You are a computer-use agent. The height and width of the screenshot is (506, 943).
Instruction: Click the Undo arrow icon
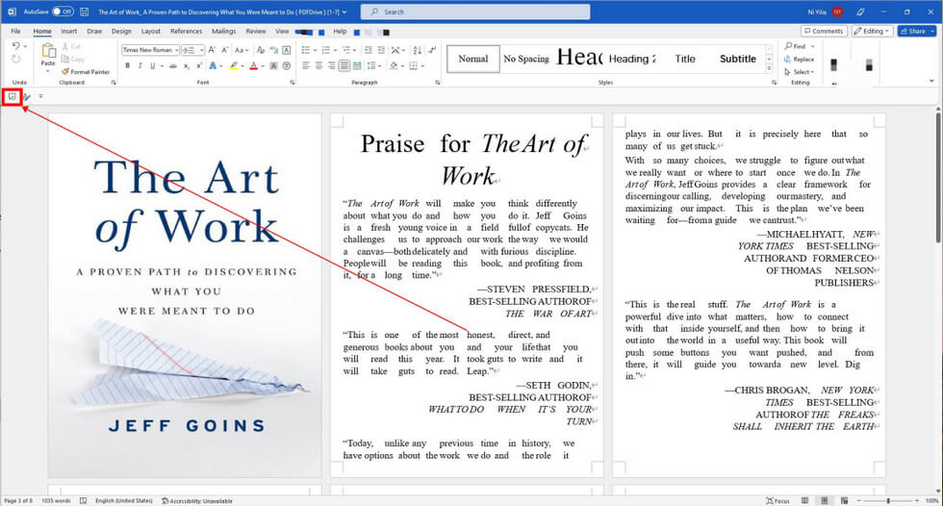click(16, 46)
